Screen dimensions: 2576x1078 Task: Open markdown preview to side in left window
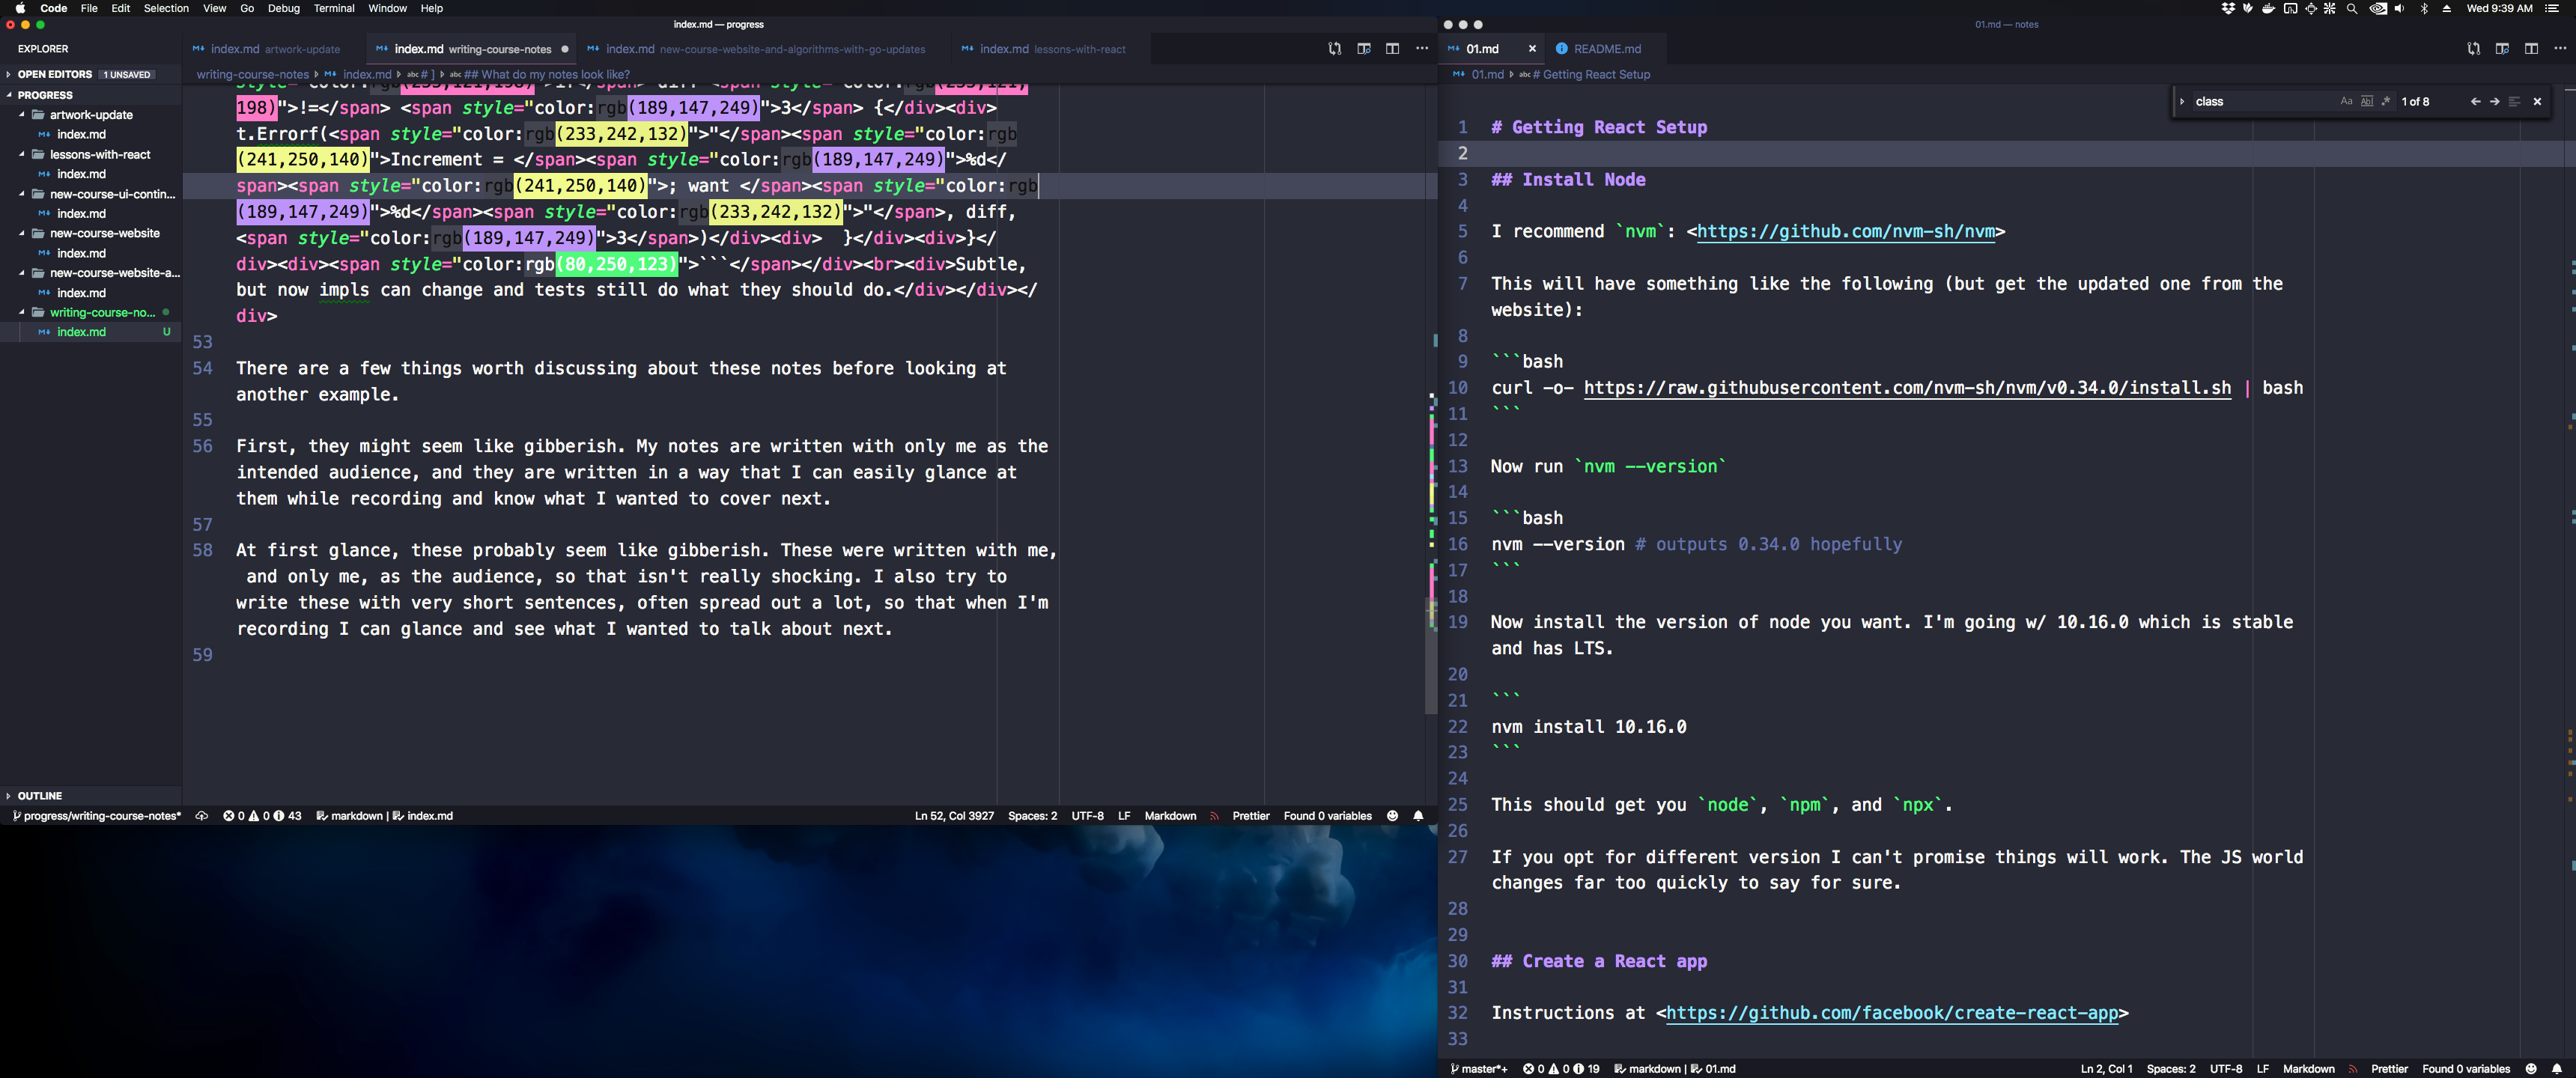coord(1363,48)
